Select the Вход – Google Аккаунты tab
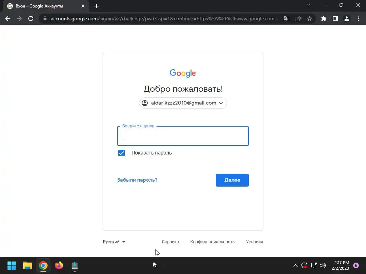366x274 pixels. click(46, 6)
